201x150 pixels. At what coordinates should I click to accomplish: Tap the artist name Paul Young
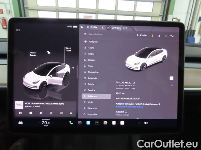click(x=33, y=107)
